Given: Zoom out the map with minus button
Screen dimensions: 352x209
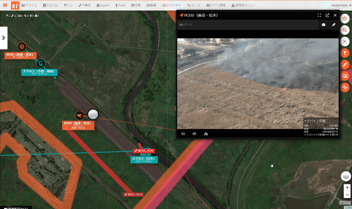Looking at the screenshot, I should click(347, 194).
